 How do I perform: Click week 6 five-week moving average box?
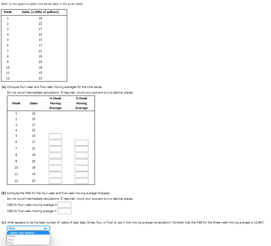coord(81,142)
